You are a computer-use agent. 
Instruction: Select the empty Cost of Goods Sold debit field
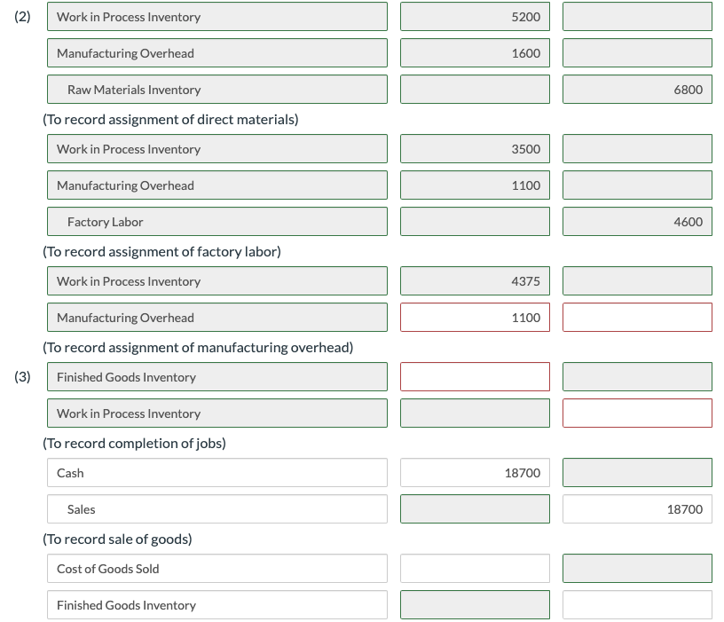[x=475, y=568]
